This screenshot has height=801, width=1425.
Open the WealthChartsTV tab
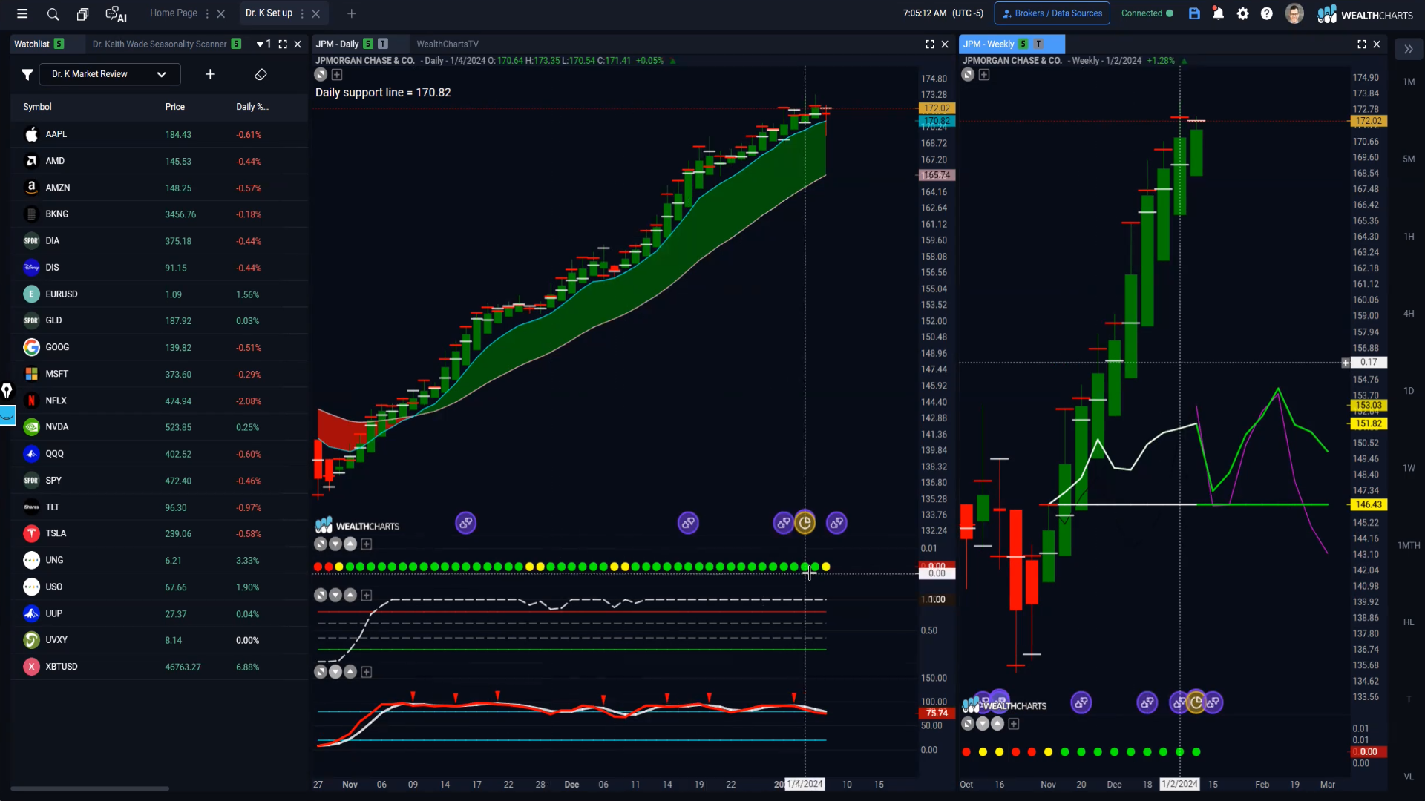[448, 44]
